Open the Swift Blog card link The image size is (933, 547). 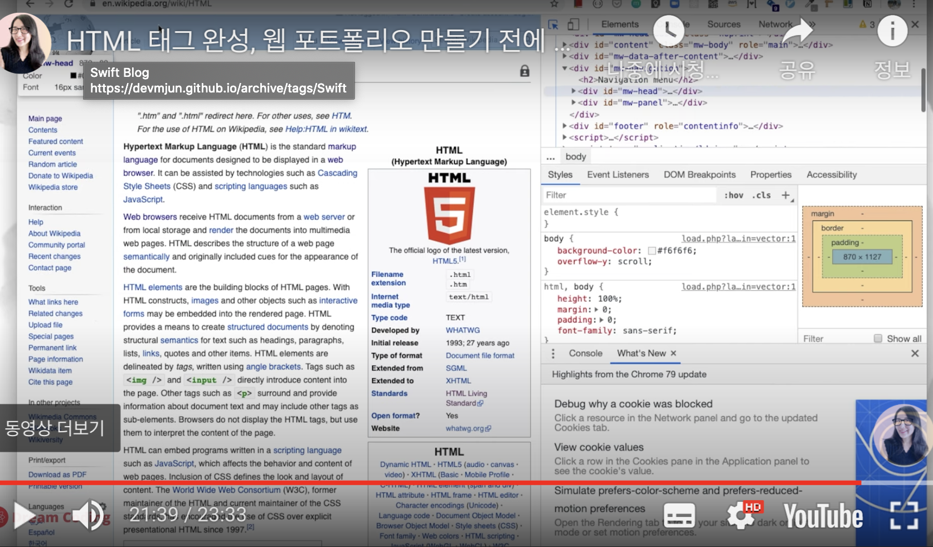[x=218, y=81]
